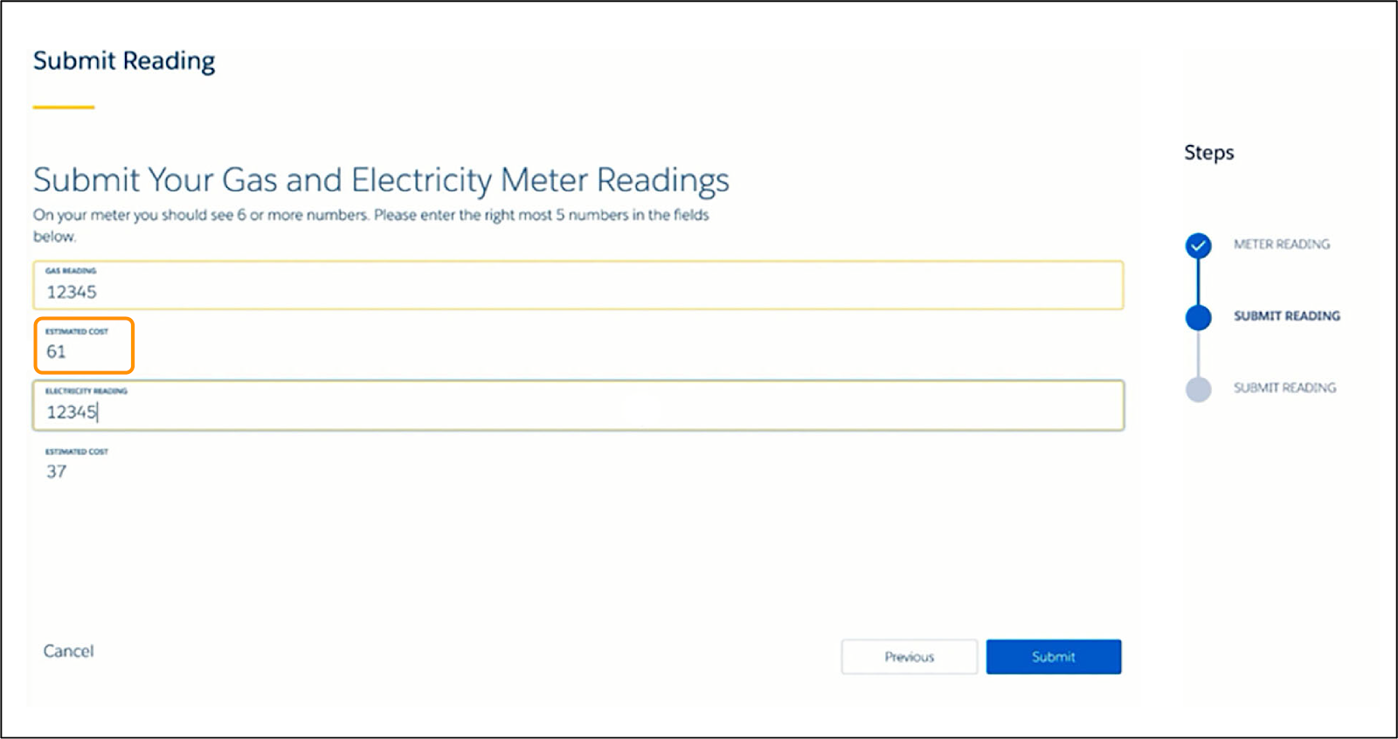The width and height of the screenshot is (1398, 739).
Task: Click the Steps sidebar heading
Action: [1209, 152]
